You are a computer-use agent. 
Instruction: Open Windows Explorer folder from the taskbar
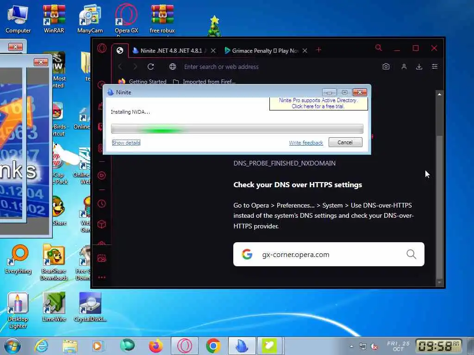[70, 346]
